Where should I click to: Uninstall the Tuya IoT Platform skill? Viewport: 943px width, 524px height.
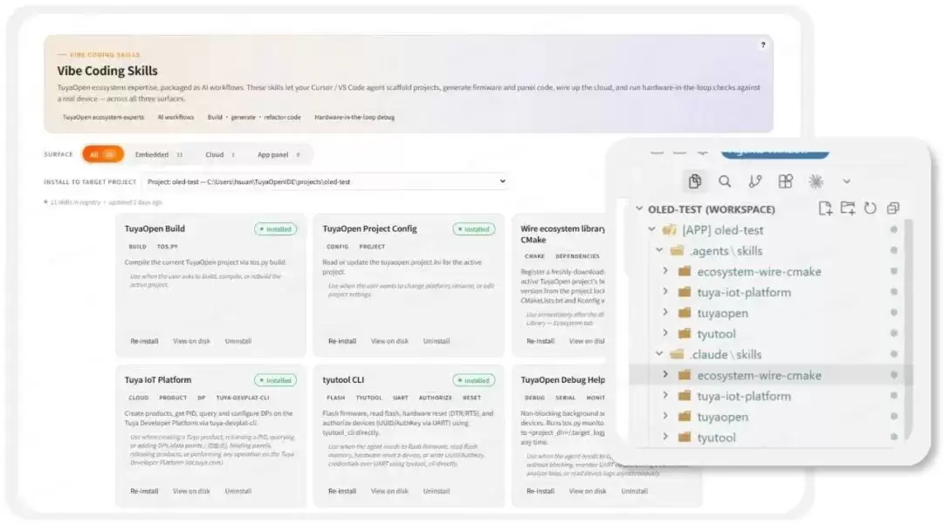(238, 491)
